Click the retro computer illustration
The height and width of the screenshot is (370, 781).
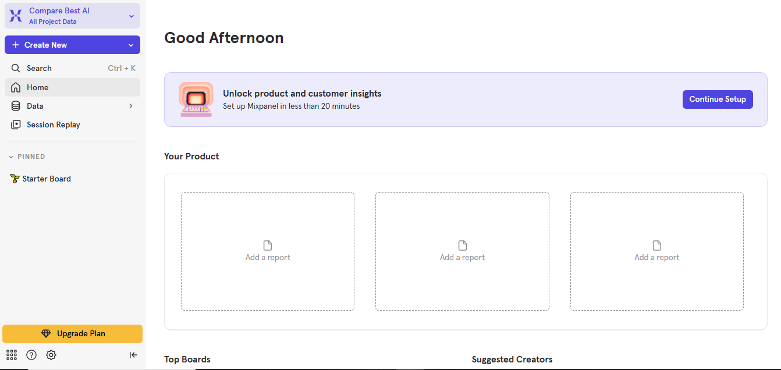click(196, 99)
